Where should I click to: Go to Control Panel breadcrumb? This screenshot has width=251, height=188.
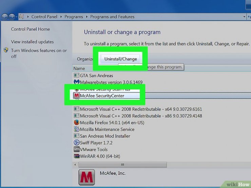tap(44, 17)
